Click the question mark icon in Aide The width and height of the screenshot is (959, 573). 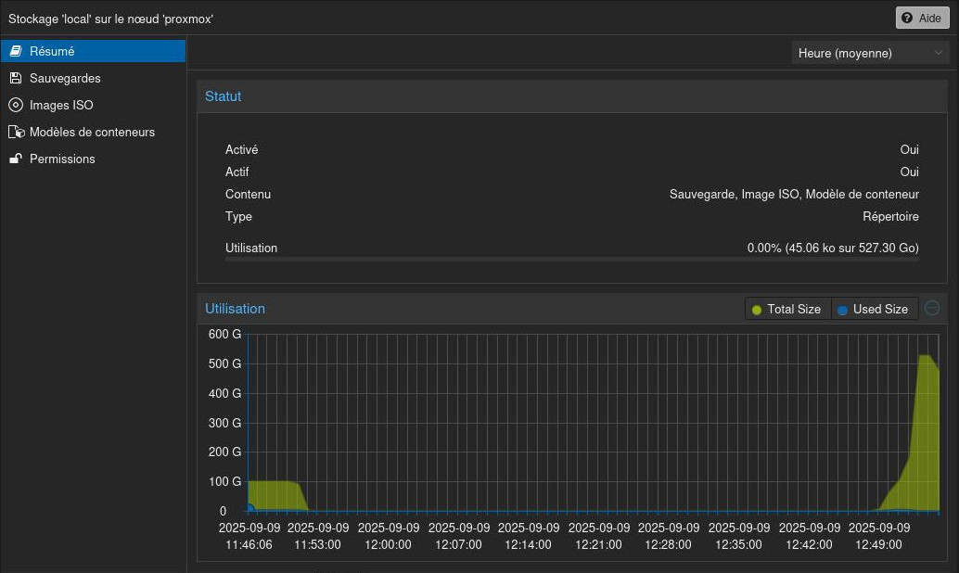click(x=907, y=19)
